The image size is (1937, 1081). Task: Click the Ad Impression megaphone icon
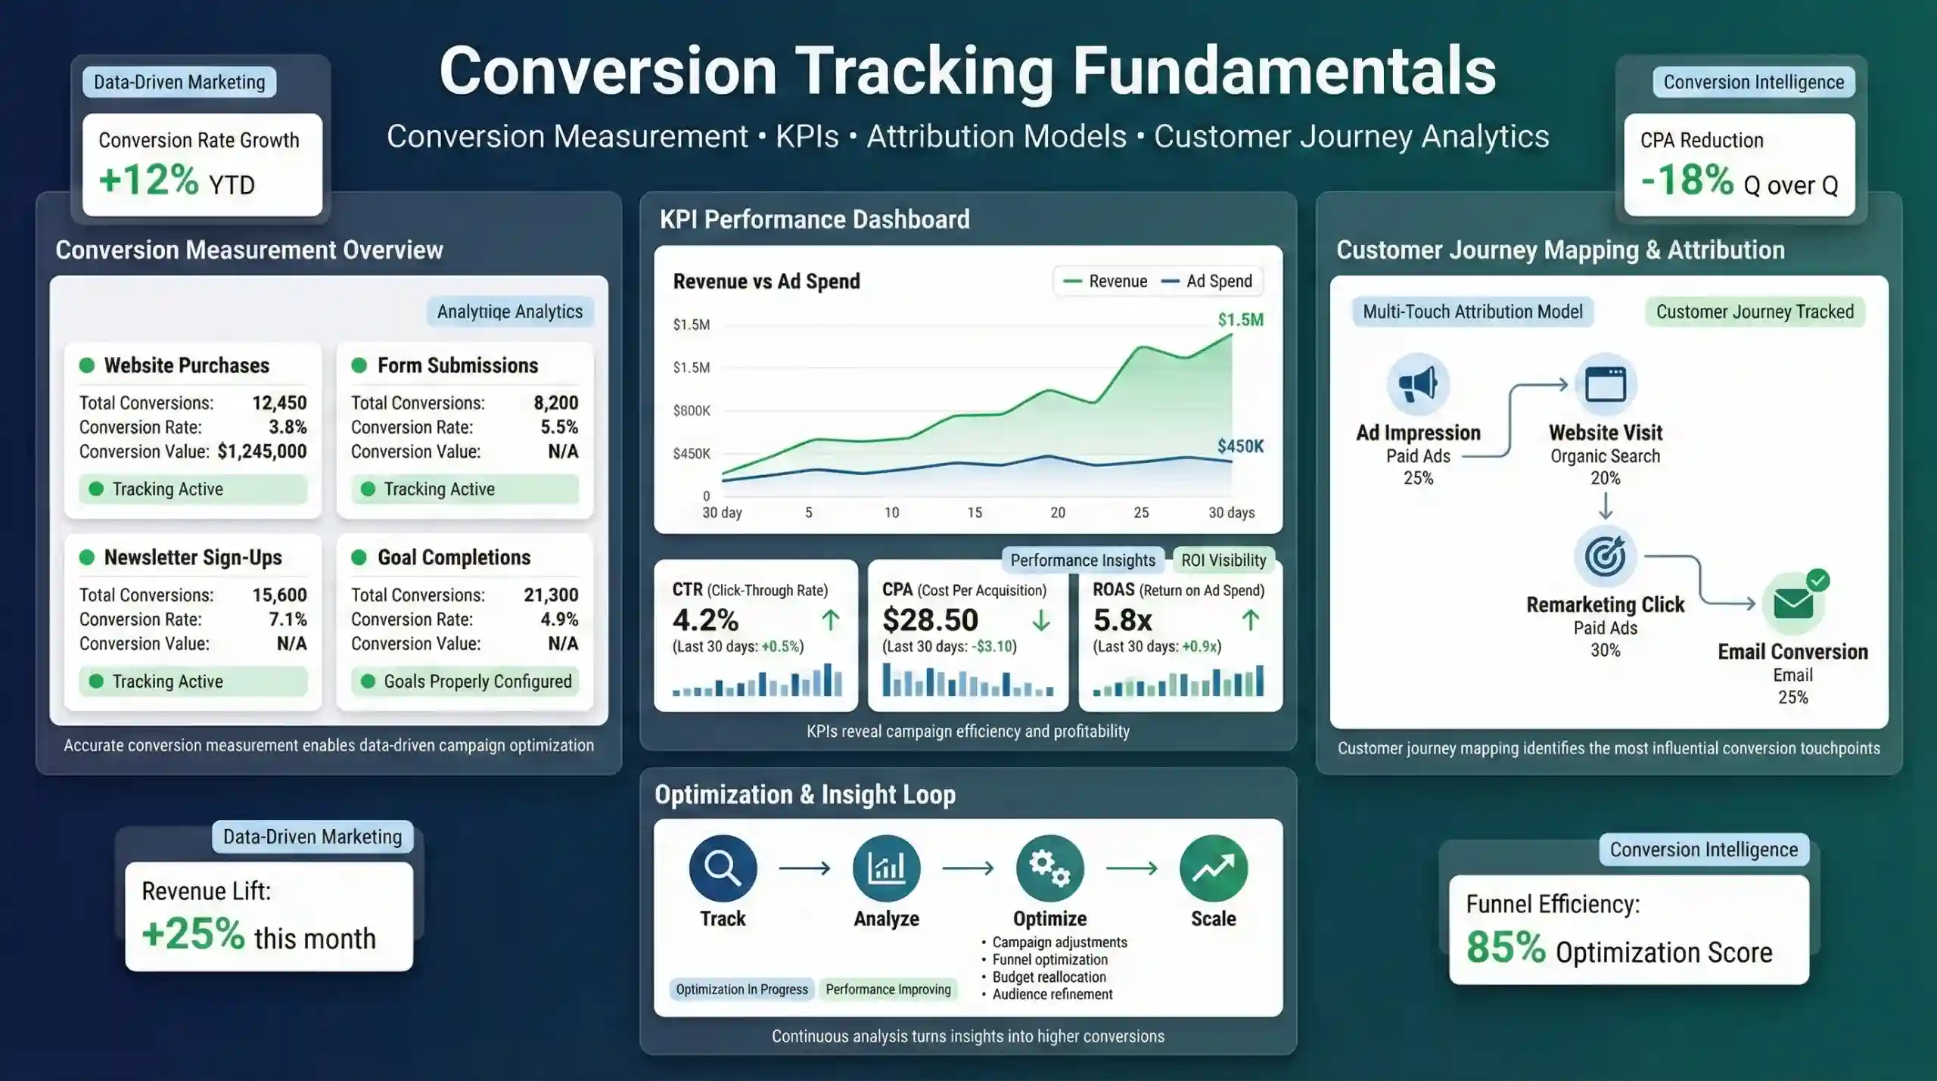[x=1418, y=384]
